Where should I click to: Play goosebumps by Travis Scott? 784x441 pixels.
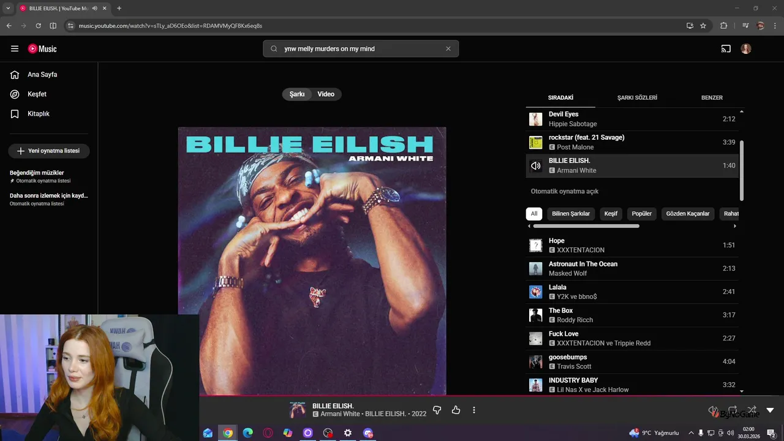632,362
